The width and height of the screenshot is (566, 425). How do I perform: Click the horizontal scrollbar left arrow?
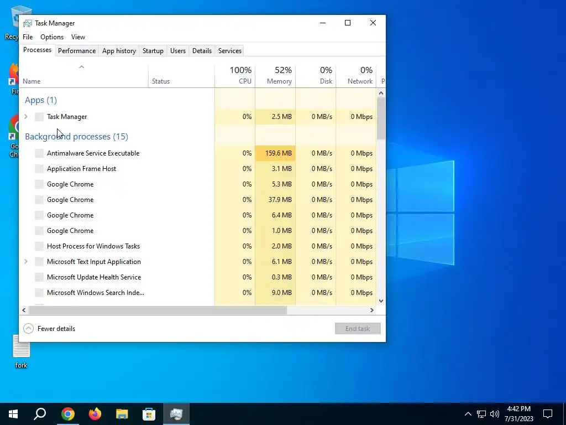(24, 310)
